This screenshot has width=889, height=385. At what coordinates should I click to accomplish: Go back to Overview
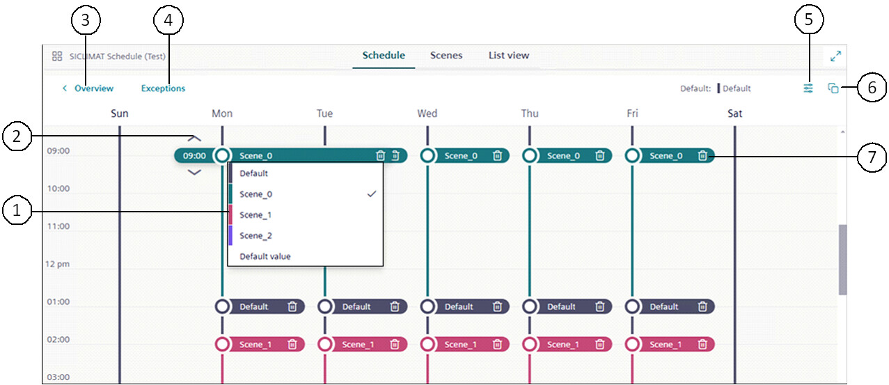point(93,88)
